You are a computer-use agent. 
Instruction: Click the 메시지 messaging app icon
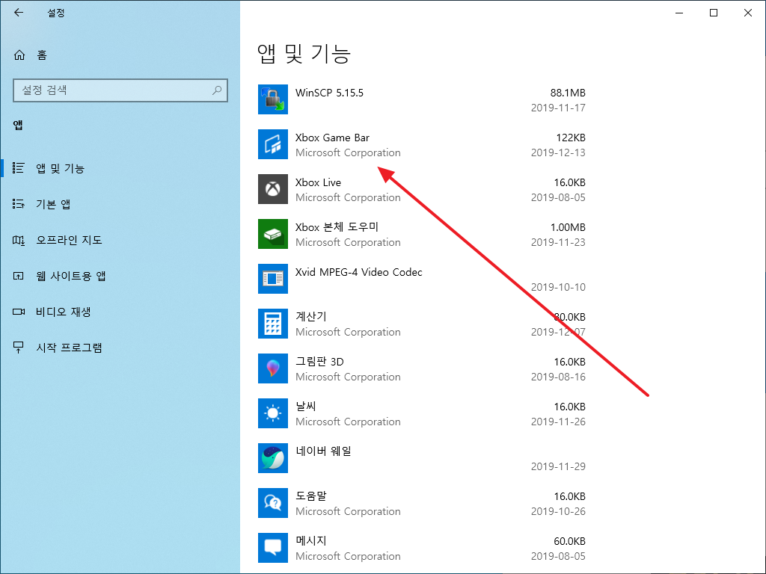point(272,548)
